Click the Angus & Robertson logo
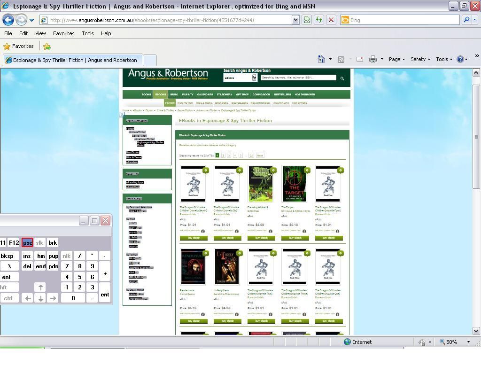 coord(168,75)
